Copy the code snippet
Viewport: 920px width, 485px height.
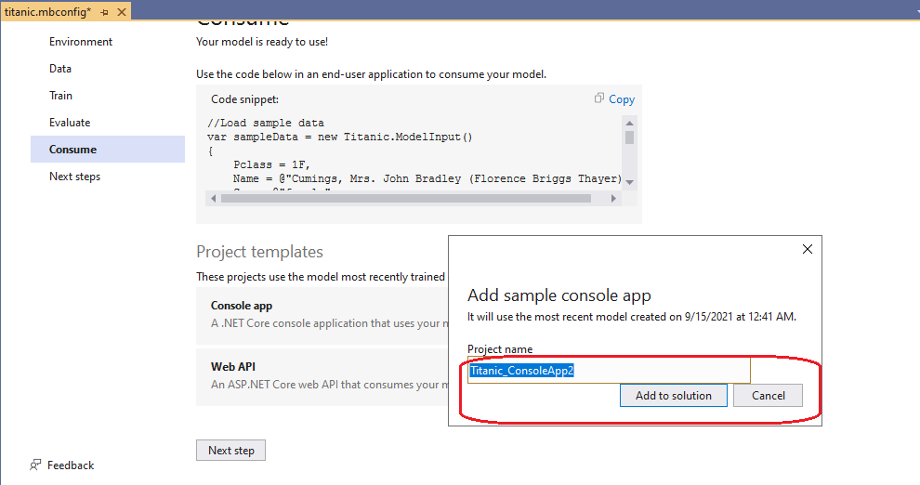tap(622, 99)
